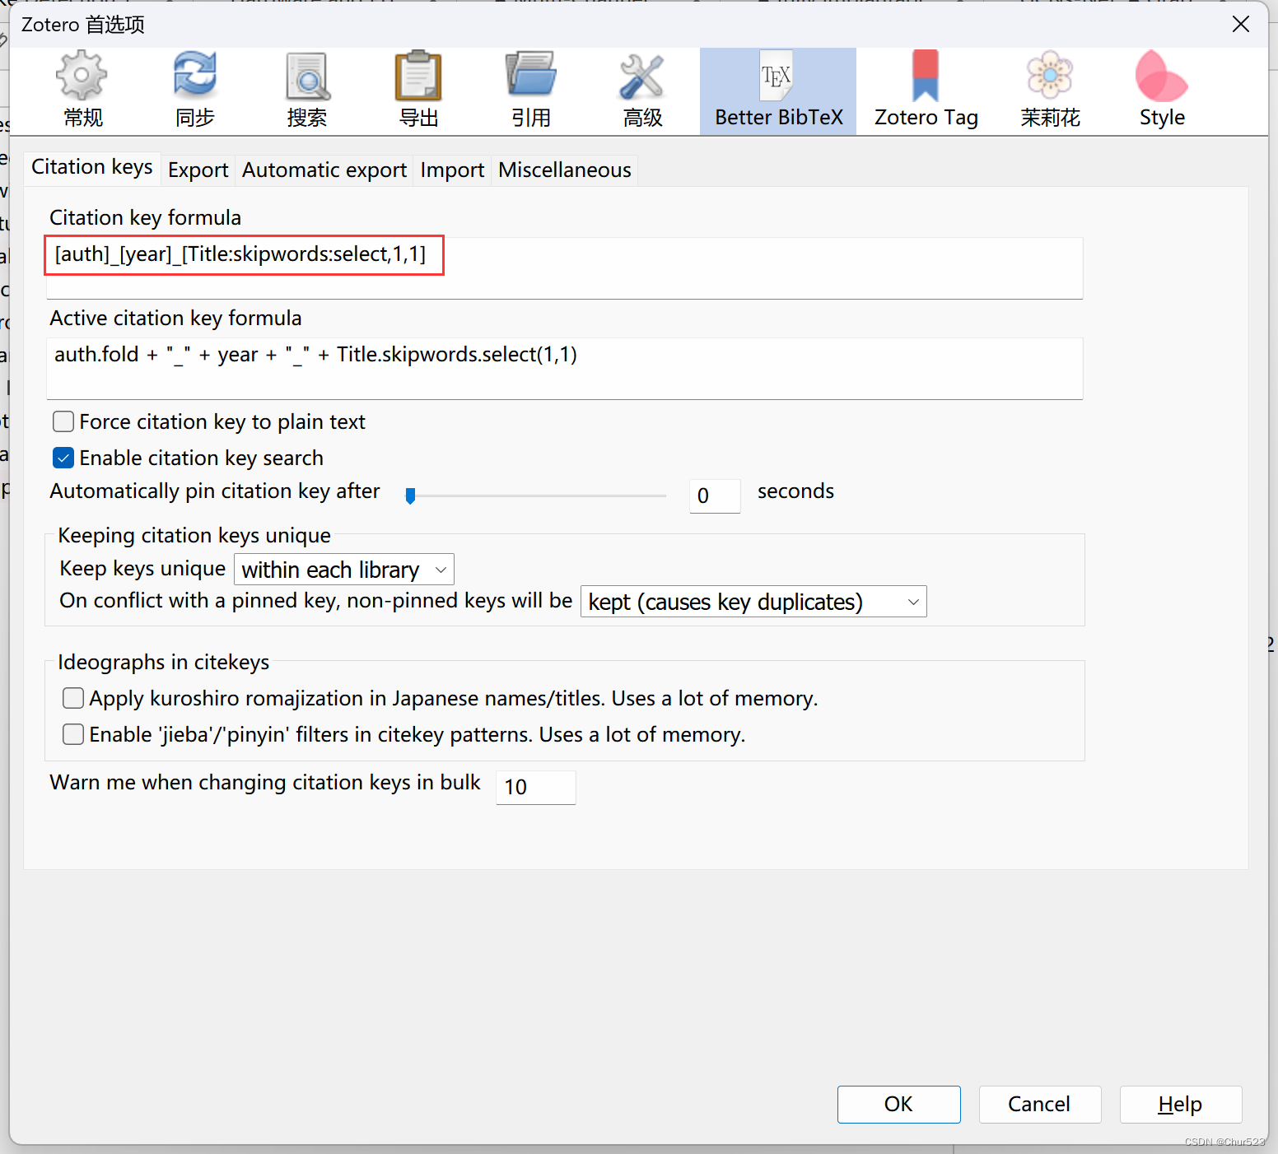
Task: Open the 搜索 (Search) preferences pane
Action: tap(307, 91)
